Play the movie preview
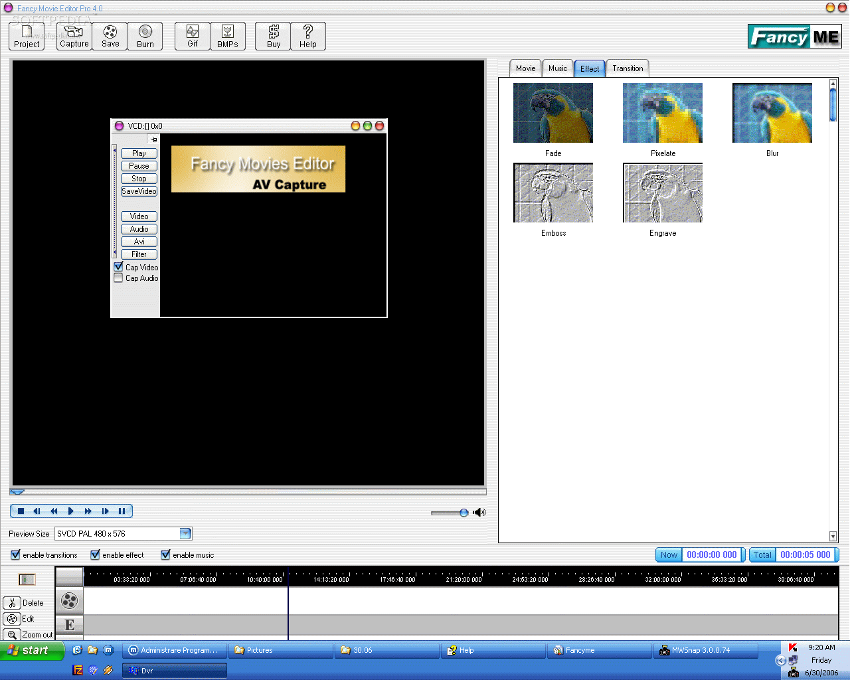850x680 pixels. (x=71, y=511)
